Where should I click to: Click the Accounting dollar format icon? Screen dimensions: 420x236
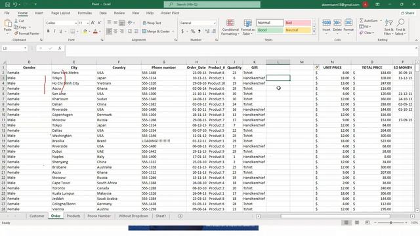click(182, 31)
